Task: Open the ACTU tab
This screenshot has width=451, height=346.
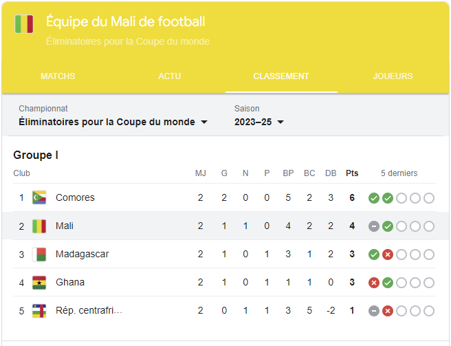Action: point(170,76)
